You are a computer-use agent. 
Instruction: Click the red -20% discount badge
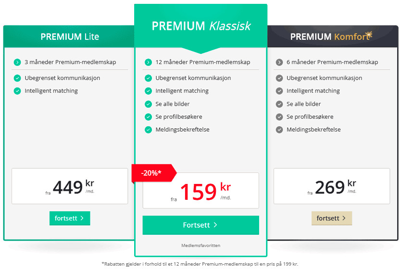[x=154, y=173]
